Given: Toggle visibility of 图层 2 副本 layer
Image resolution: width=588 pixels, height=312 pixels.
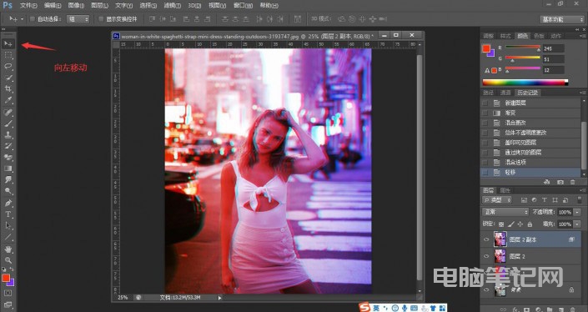Looking at the screenshot, I should pos(486,239).
